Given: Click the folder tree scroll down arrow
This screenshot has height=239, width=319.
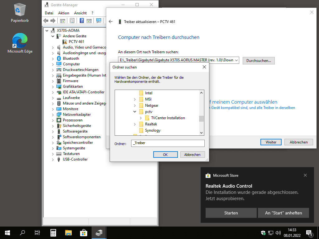Looking at the screenshot, I should 202,133.
